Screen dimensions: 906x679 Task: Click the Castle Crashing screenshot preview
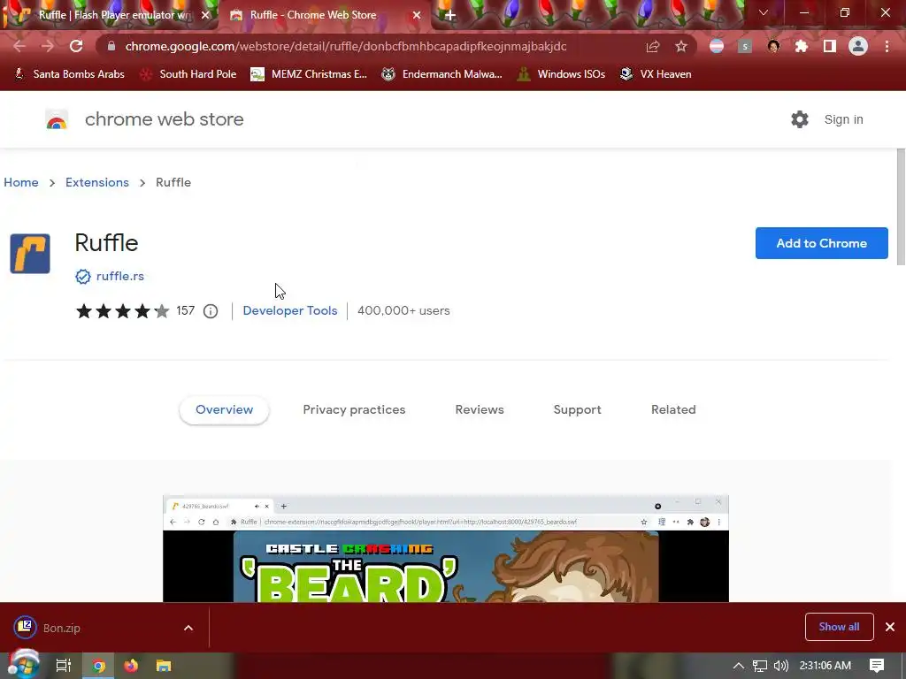446,548
